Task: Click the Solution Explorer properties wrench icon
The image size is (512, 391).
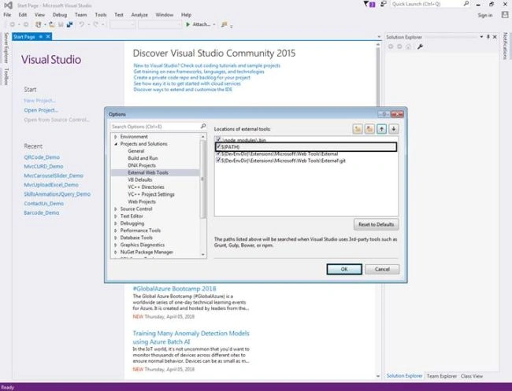Action: point(420,46)
